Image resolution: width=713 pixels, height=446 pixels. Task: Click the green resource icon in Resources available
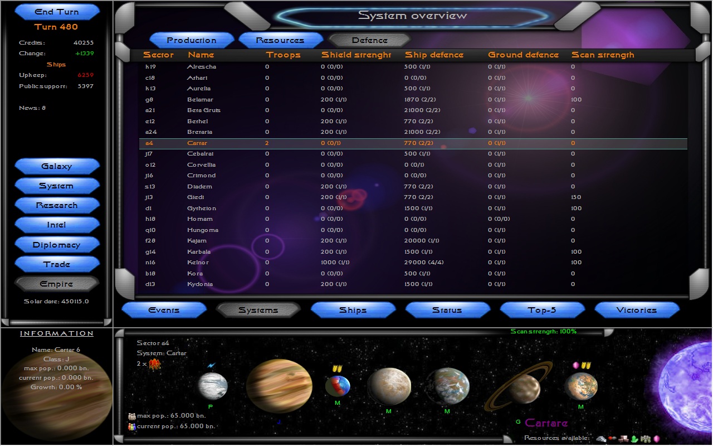(634, 439)
